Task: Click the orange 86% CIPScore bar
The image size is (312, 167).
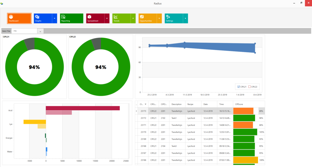Action: (x=243, y=125)
